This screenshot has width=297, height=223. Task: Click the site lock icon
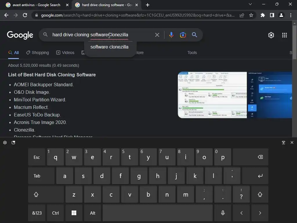click(x=37, y=15)
